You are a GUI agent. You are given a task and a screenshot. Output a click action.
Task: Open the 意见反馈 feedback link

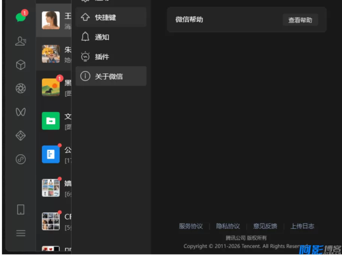pyautogui.click(x=265, y=226)
